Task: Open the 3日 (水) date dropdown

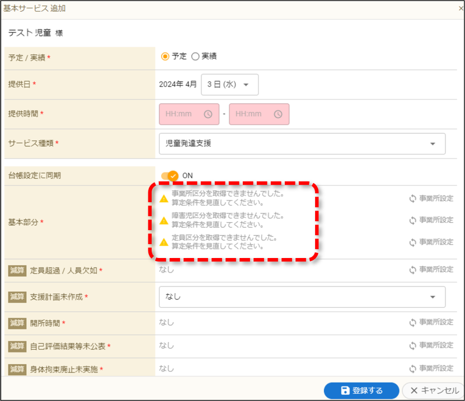Action: 229,85
